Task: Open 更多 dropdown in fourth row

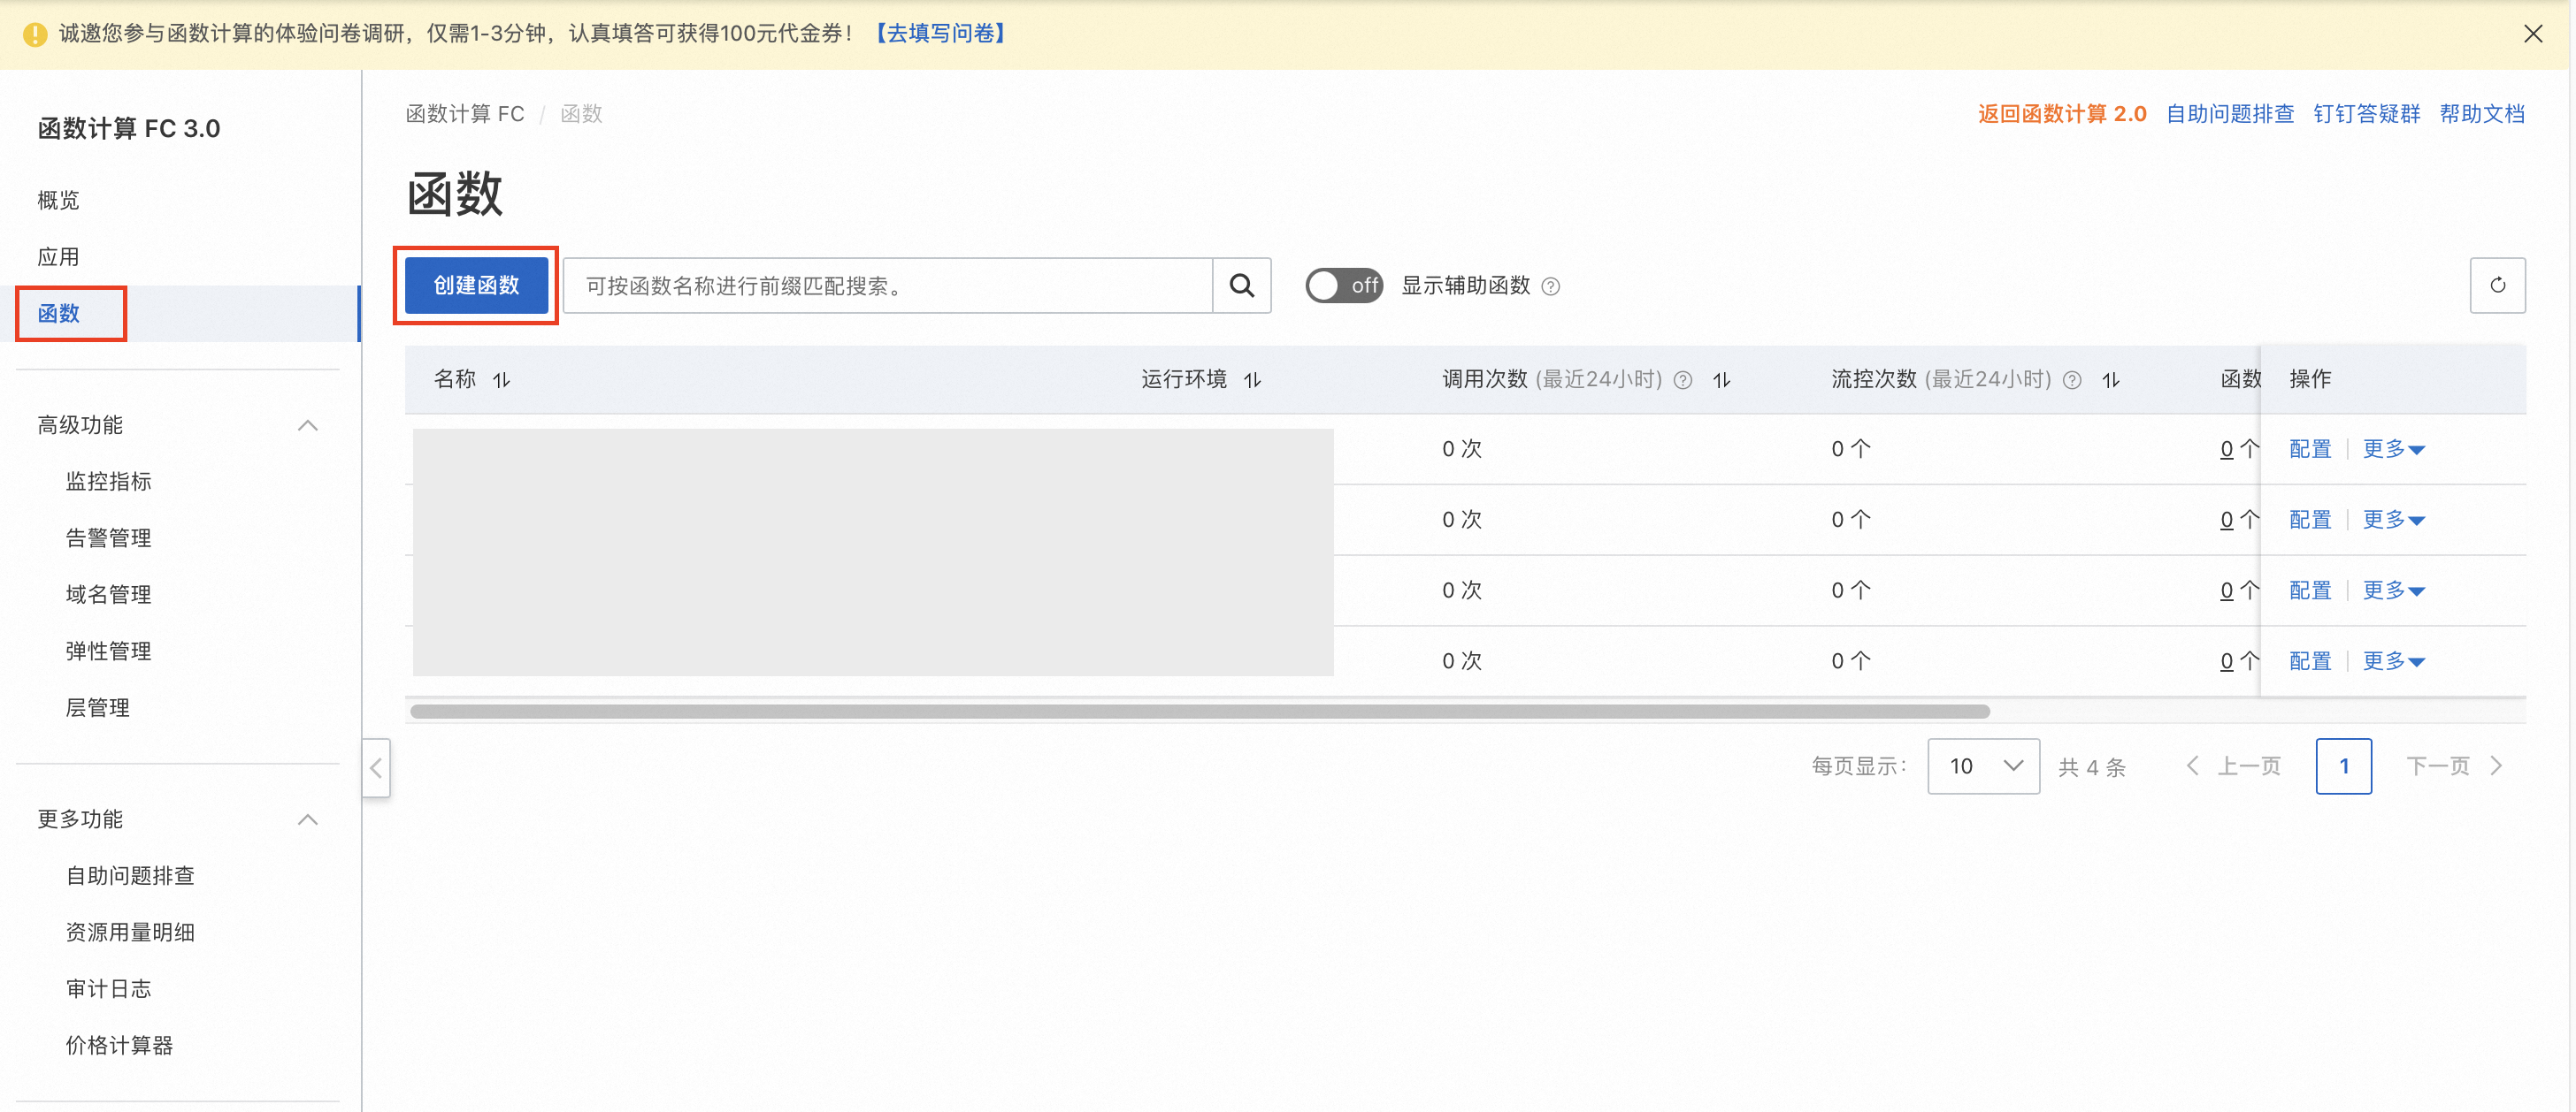Action: [x=2393, y=661]
